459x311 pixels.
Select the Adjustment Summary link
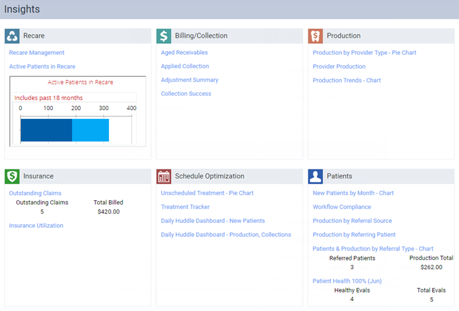tap(190, 80)
